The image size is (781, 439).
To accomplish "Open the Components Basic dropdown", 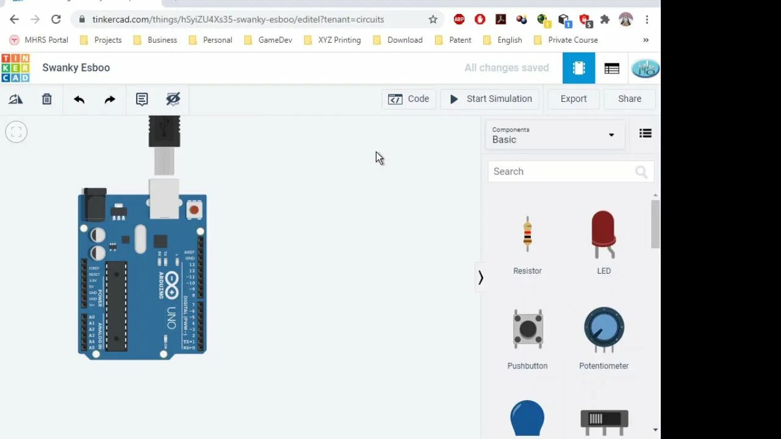I will (555, 135).
